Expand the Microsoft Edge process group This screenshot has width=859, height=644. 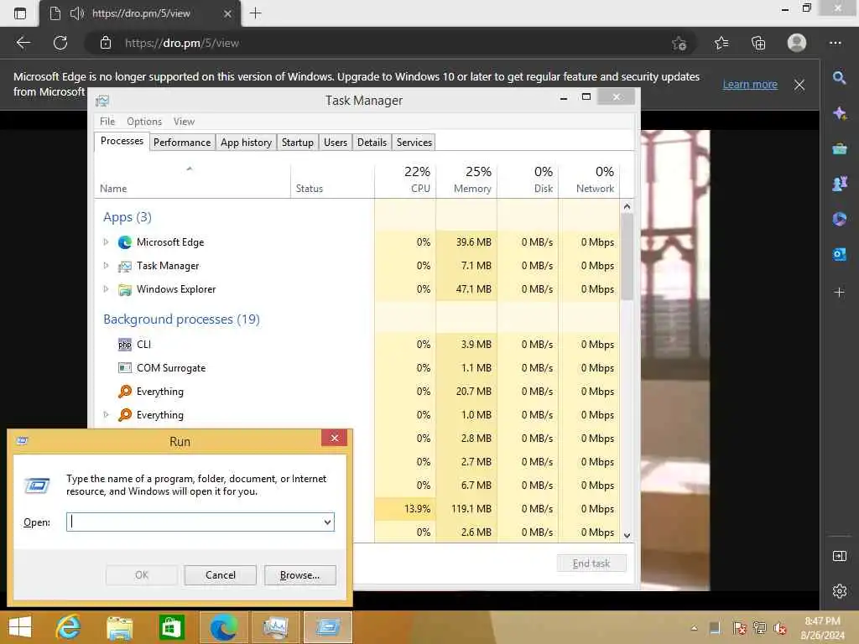106,242
